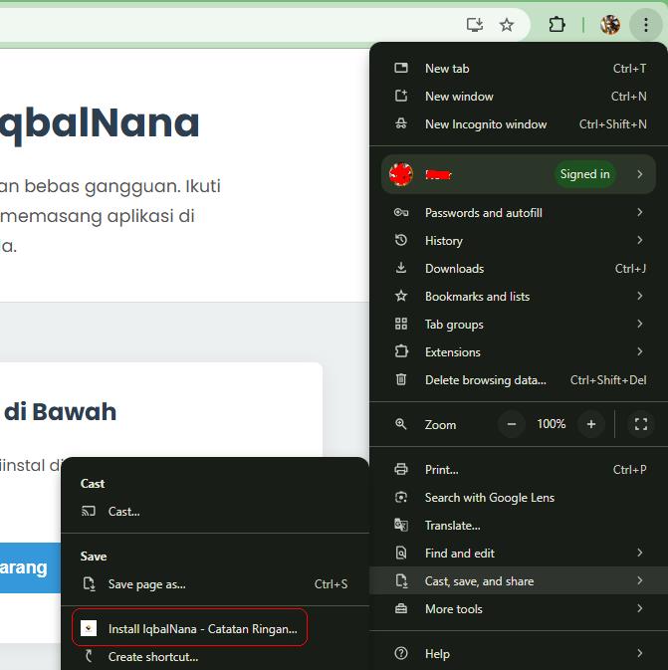The image size is (668, 670).
Task: Expand the Help submenu arrow
Action: coord(639,653)
